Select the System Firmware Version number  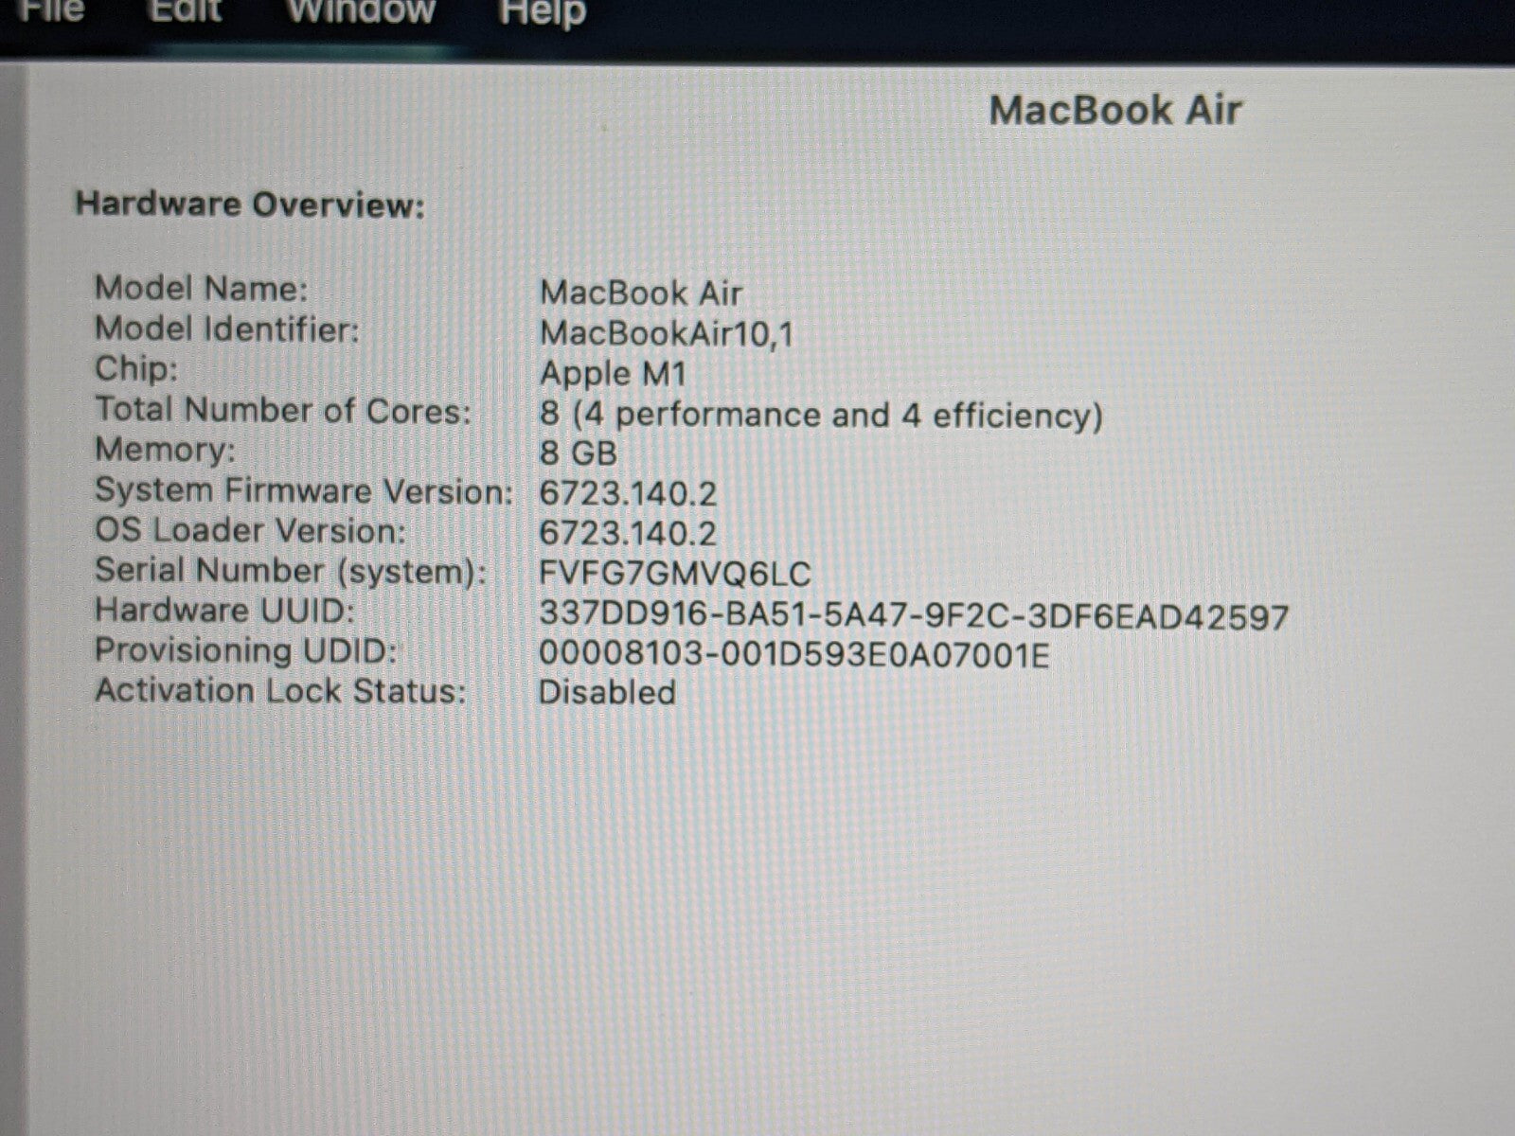coord(627,493)
